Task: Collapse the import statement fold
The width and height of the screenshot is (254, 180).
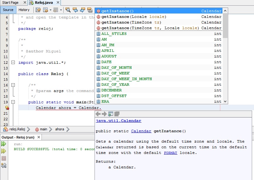Action: (x=13, y=63)
